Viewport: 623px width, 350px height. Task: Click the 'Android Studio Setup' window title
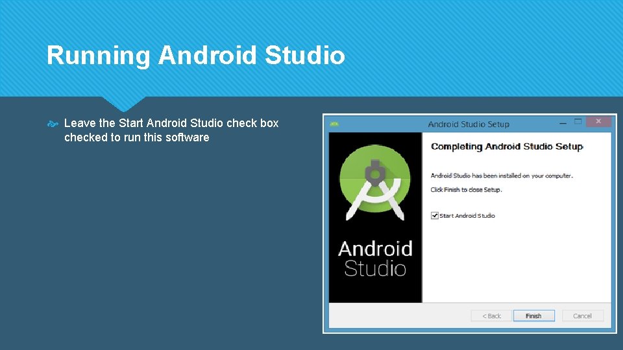coord(469,124)
